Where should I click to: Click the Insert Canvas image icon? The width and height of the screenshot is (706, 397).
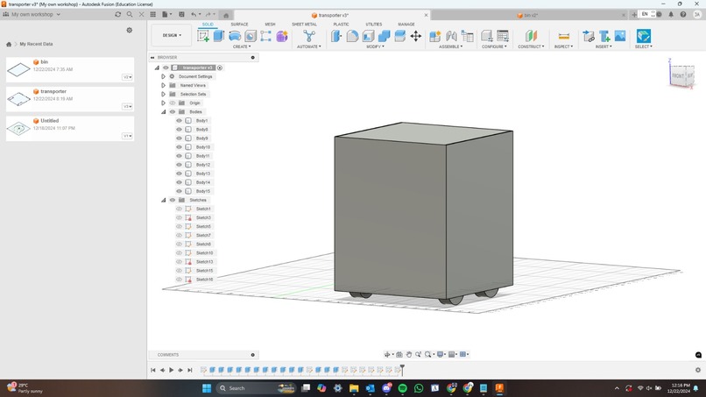620,36
